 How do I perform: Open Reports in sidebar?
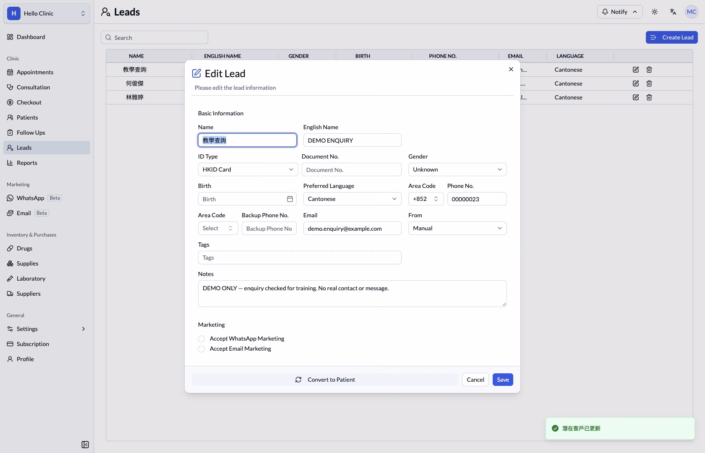(47, 163)
